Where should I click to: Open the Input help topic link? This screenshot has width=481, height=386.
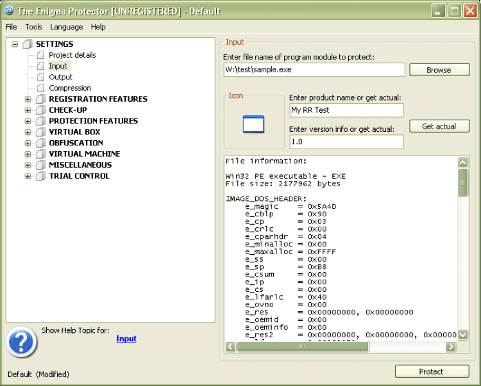[126, 339]
